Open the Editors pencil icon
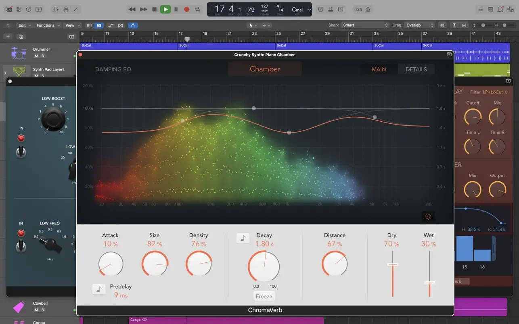519x324 pixels. pyautogui.click(x=75, y=9)
